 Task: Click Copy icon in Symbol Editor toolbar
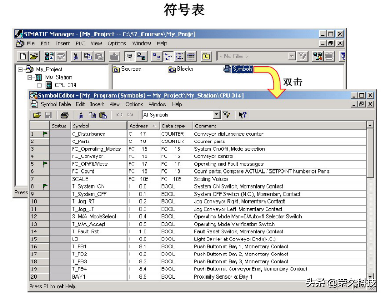(92, 115)
